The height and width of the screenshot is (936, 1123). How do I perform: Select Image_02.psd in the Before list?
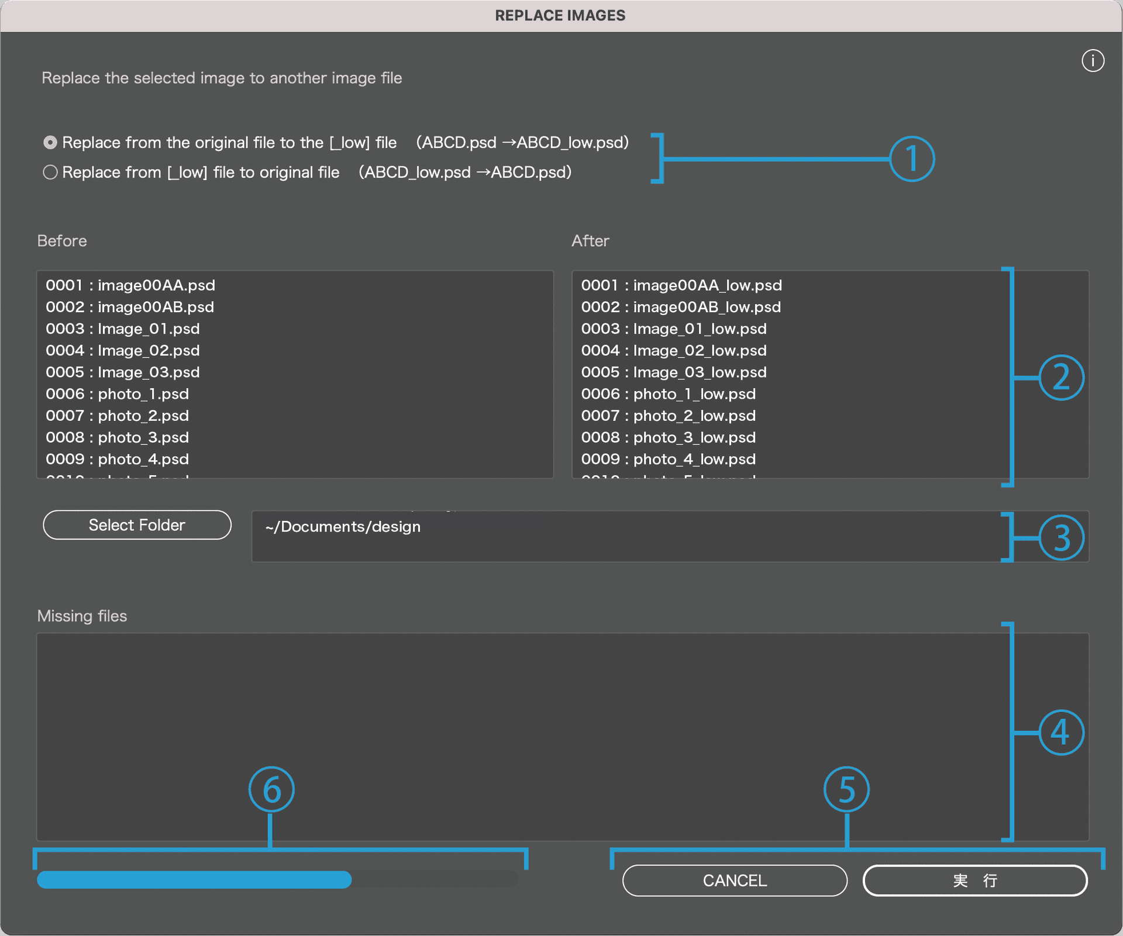tap(123, 351)
